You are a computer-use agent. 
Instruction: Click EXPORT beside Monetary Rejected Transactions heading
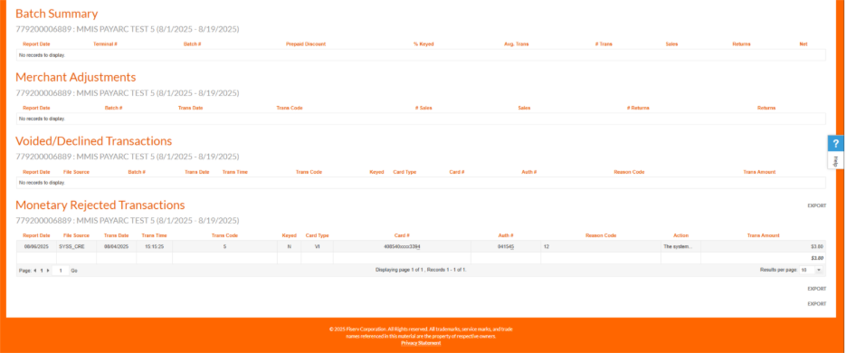[816, 206]
